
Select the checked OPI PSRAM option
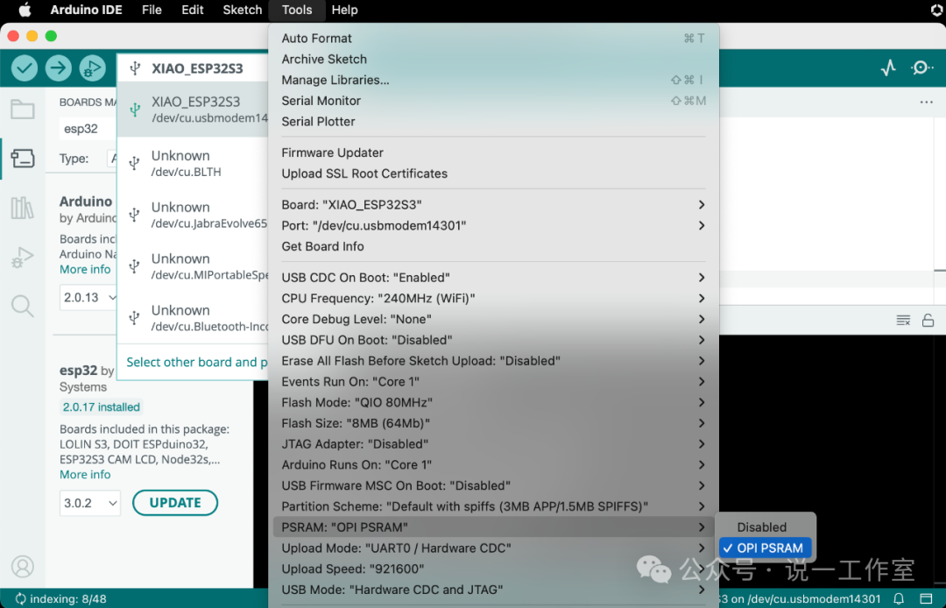tap(765, 548)
